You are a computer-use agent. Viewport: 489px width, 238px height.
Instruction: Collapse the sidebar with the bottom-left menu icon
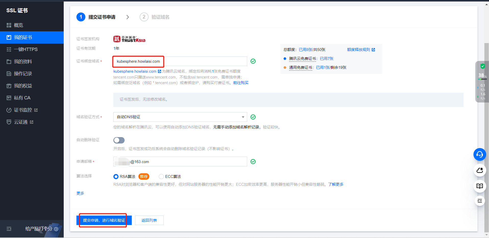click(9, 229)
